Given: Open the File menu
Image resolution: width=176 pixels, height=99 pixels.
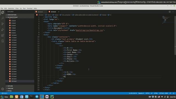Looking at the screenshot, I should 2,9.
